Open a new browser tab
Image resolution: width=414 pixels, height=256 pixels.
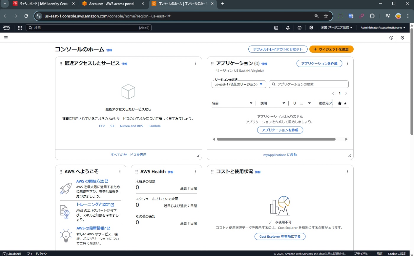223,4
